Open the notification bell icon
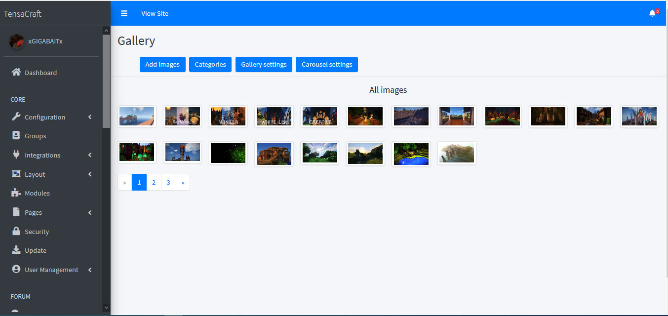This screenshot has width=668, height=316. point(652,13)
